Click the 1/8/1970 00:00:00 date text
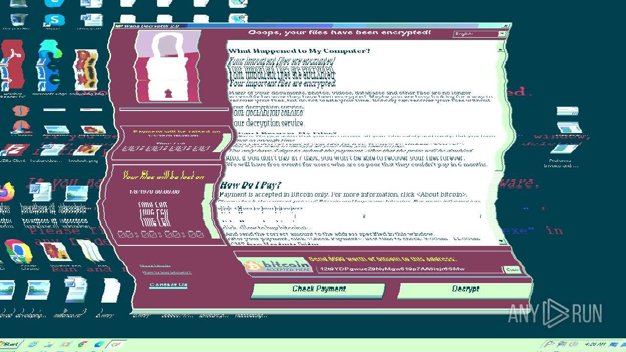Image resolution: width=626 pixels, height=352 pixels. coord(154,192)
